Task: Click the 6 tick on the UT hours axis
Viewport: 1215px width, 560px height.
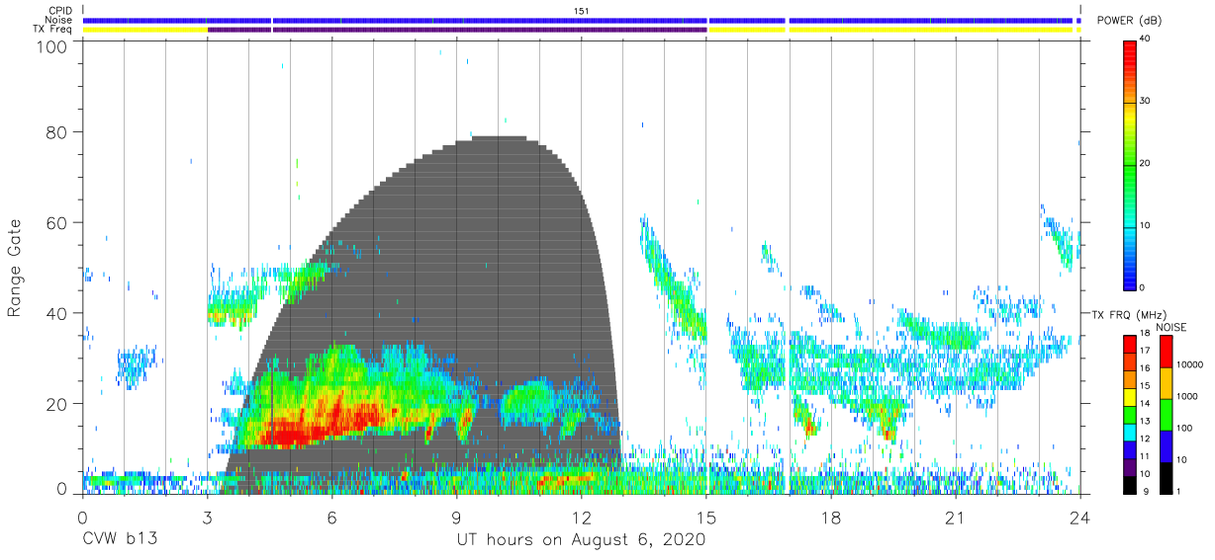Action: (x=331, y=520)
